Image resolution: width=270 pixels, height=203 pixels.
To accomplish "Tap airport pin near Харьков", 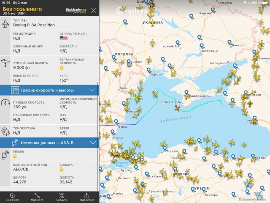I will (x=213, y=10).
